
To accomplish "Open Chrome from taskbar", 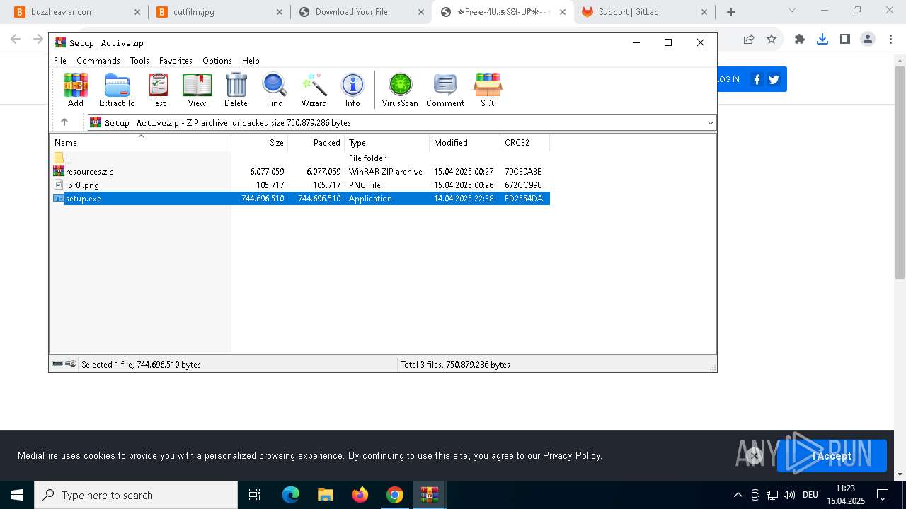I will (x=395, y=495).
